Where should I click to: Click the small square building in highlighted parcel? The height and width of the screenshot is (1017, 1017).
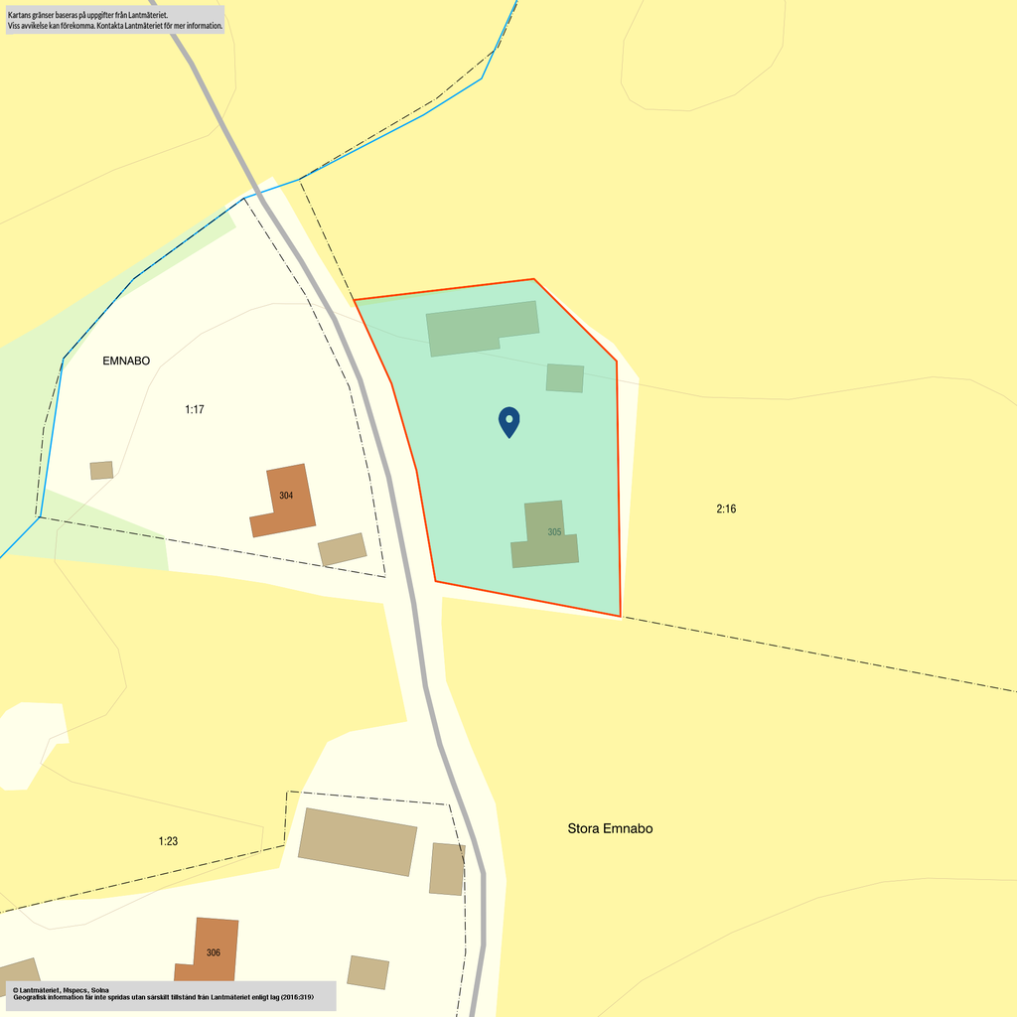[x=564, y=377]
